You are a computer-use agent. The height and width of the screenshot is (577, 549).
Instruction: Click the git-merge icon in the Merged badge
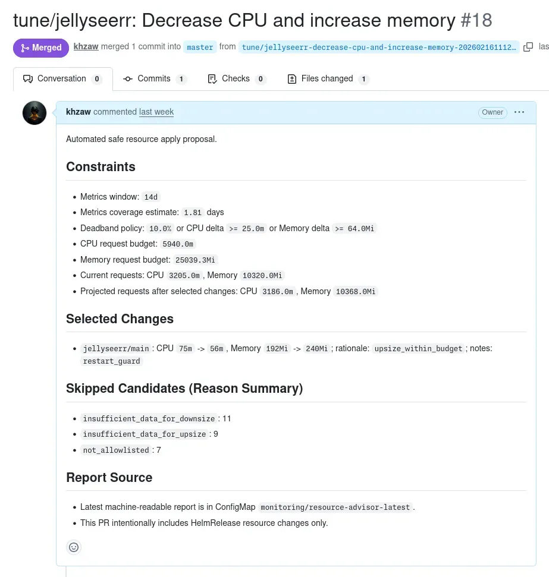click(x=24, y=48)
